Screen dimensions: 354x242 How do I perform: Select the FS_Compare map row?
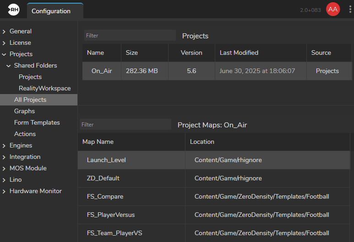pyautogui.click(x=105, y=196)
